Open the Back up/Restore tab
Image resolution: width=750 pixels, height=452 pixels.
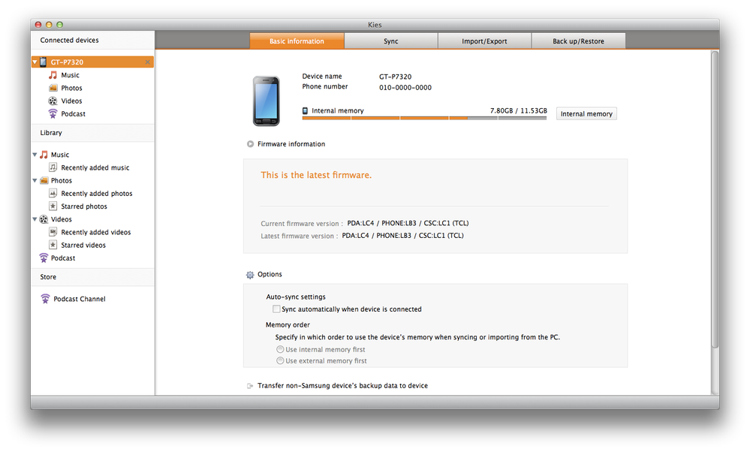click(x=578, y=41)
